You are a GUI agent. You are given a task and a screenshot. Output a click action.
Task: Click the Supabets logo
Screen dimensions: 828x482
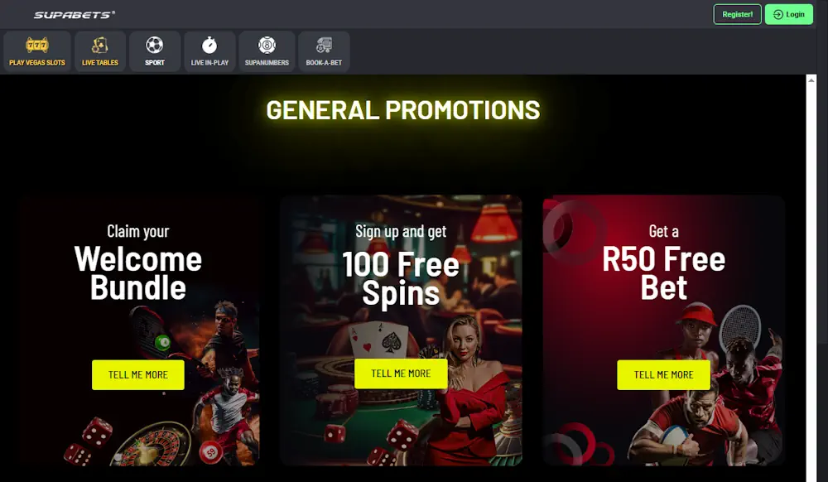click(x=74, y=15)
